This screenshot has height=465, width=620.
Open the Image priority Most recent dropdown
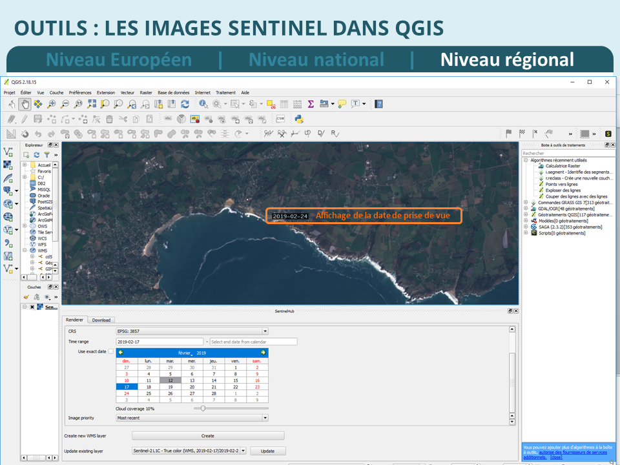[192, 418]
